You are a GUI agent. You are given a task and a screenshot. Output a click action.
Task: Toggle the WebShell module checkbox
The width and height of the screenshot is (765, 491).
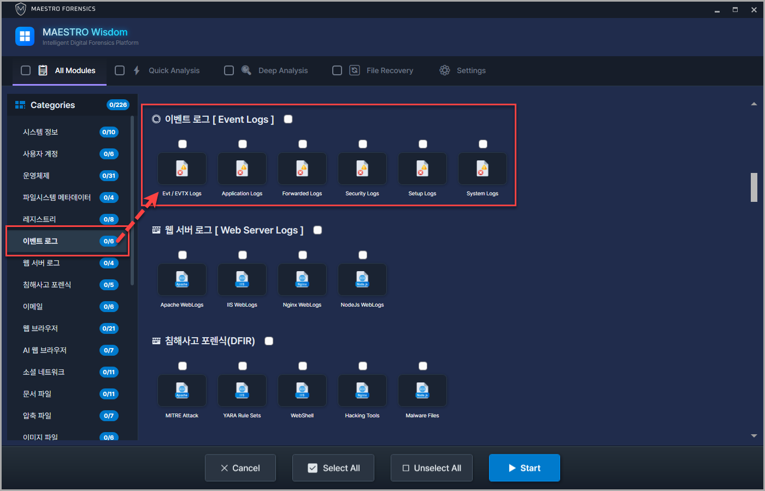[x=303, y=366]
